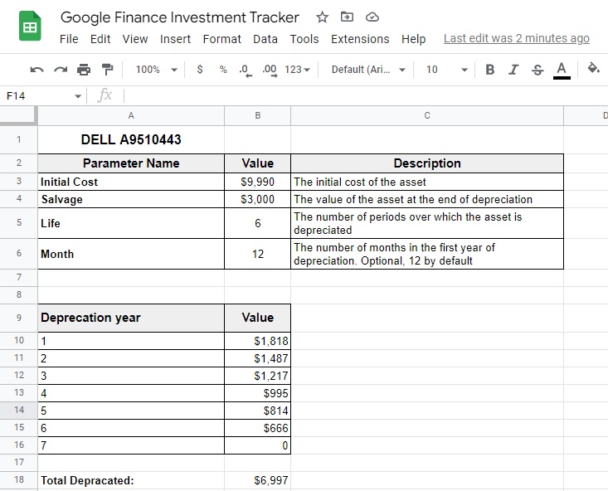This screenshot has width=608, height=491.
Task: Open the Default (Arial) font dropdown
Action: click(368, 70)
